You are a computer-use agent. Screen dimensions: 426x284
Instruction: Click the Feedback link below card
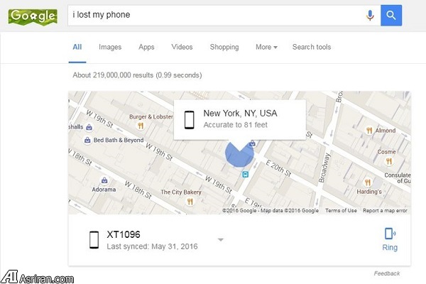pos(387,273)
